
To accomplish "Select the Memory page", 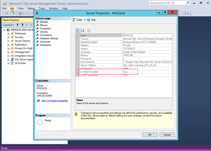I will click(x=44, y=25).
